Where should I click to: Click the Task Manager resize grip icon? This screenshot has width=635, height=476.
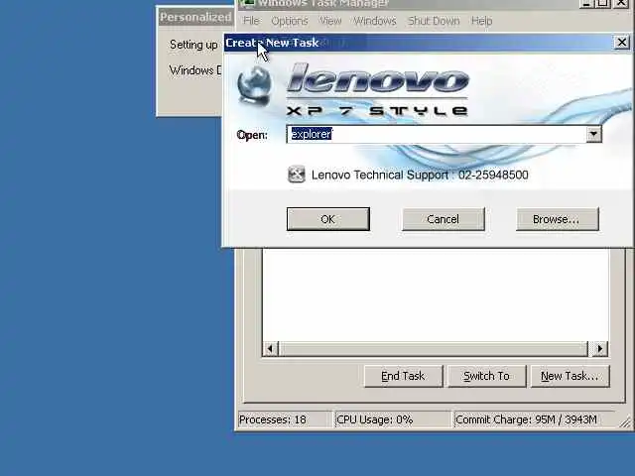(x=626, y=422)
